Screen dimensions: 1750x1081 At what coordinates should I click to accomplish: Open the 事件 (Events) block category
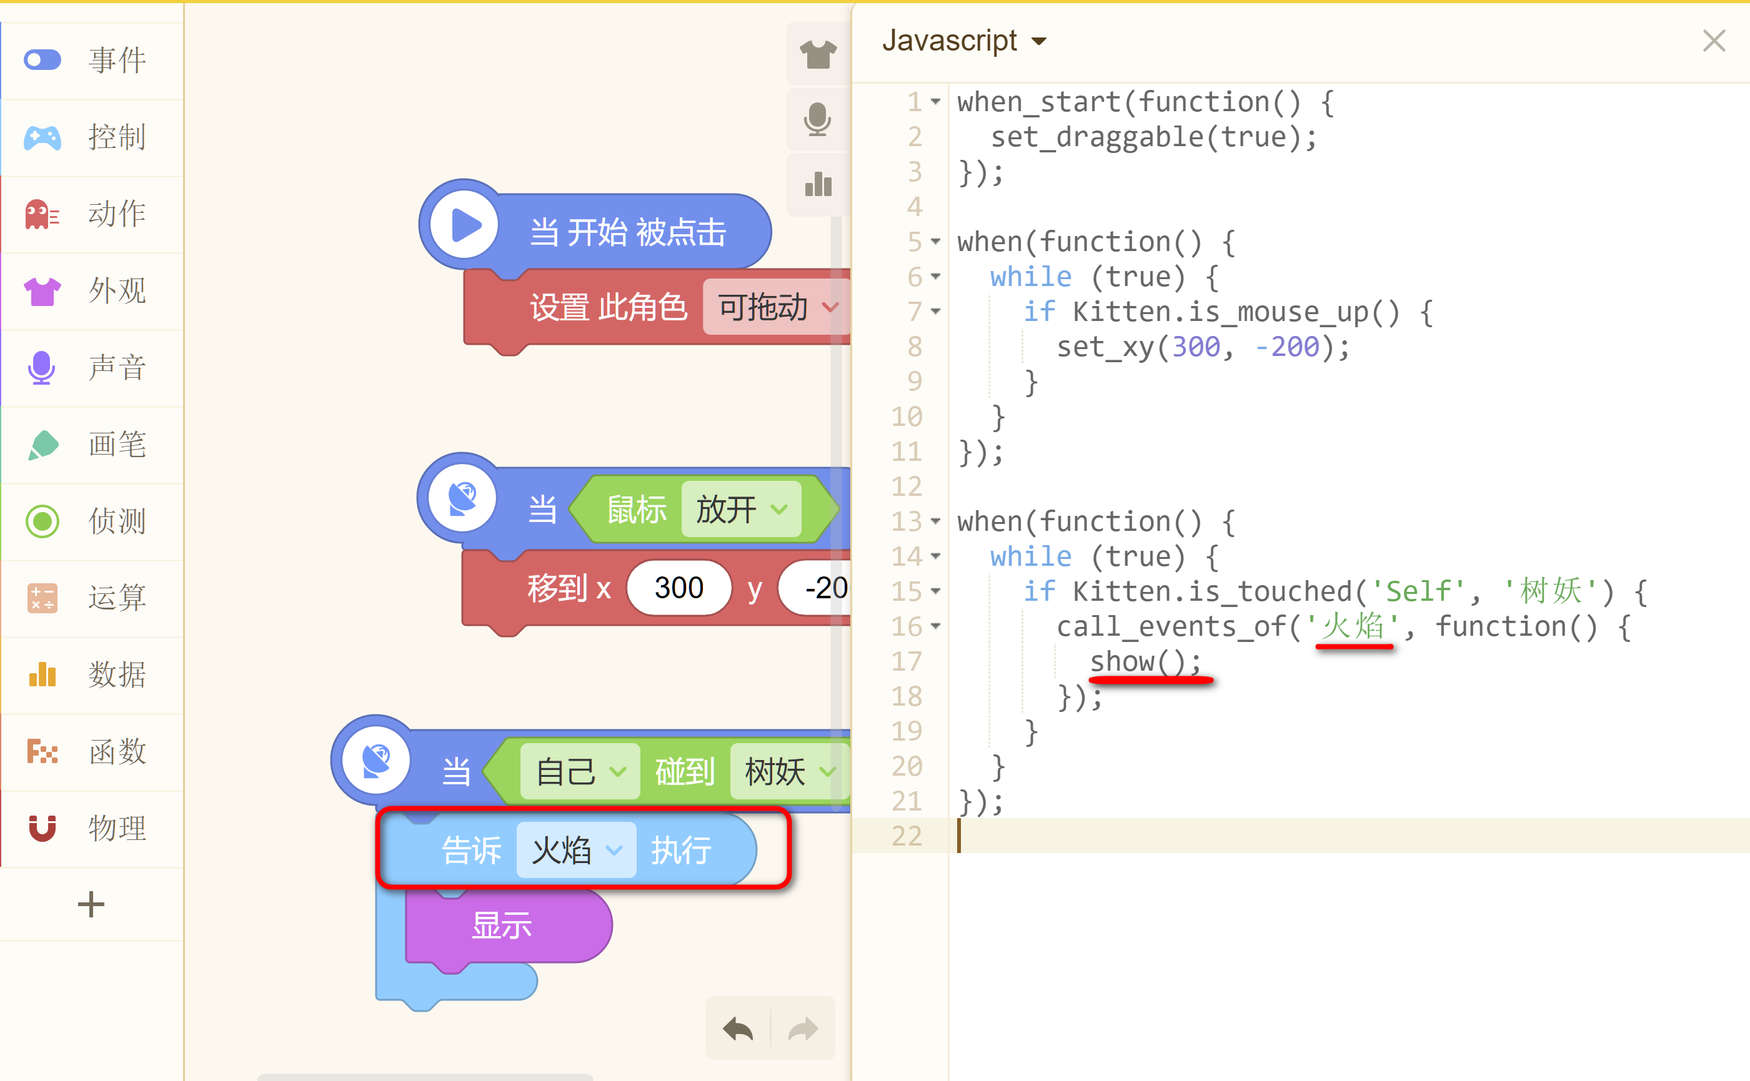(x=92, y=60)
